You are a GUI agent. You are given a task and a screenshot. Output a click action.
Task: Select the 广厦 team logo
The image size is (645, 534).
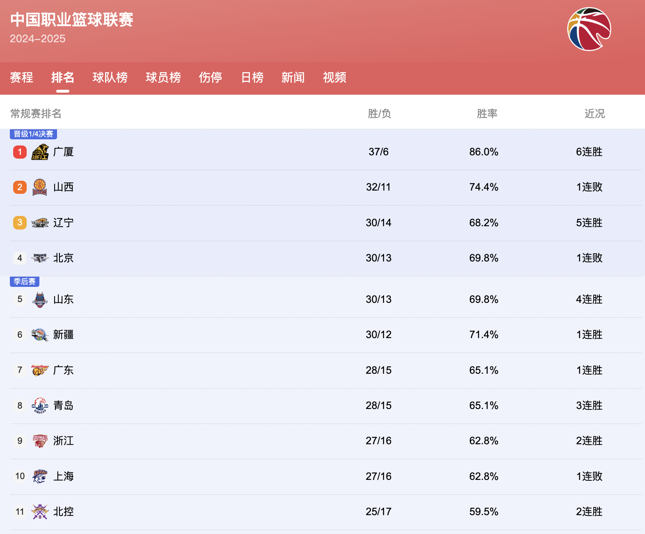tap(40, 152)
